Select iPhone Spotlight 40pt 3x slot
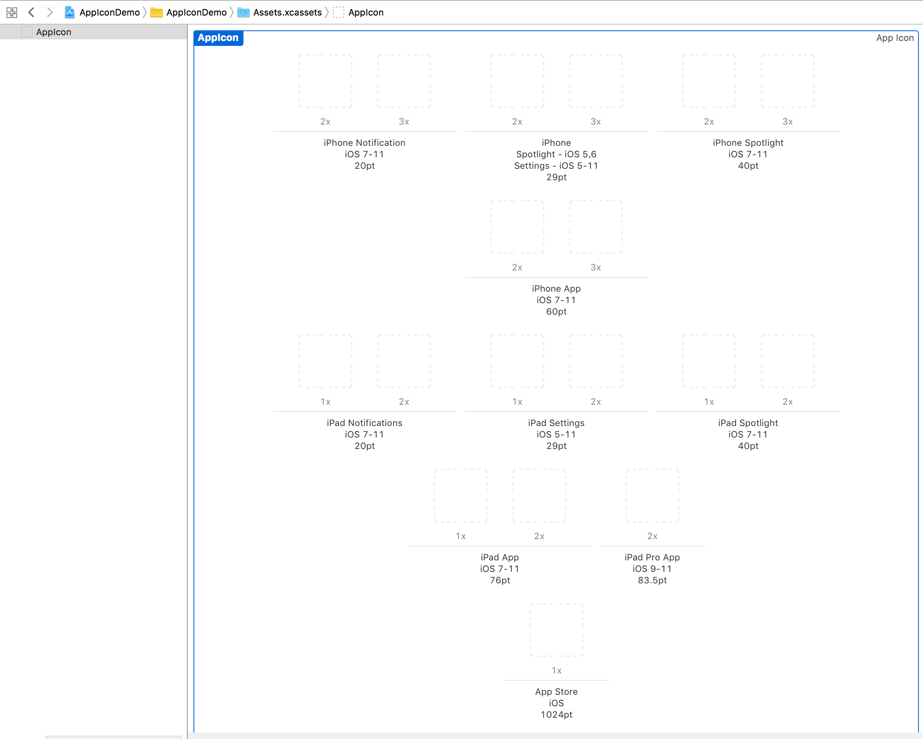Screen dimensions: 923x739 point(788,81)
